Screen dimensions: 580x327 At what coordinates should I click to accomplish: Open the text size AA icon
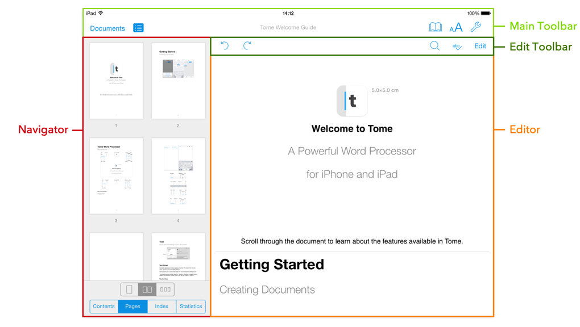click(x=455, y=28)
